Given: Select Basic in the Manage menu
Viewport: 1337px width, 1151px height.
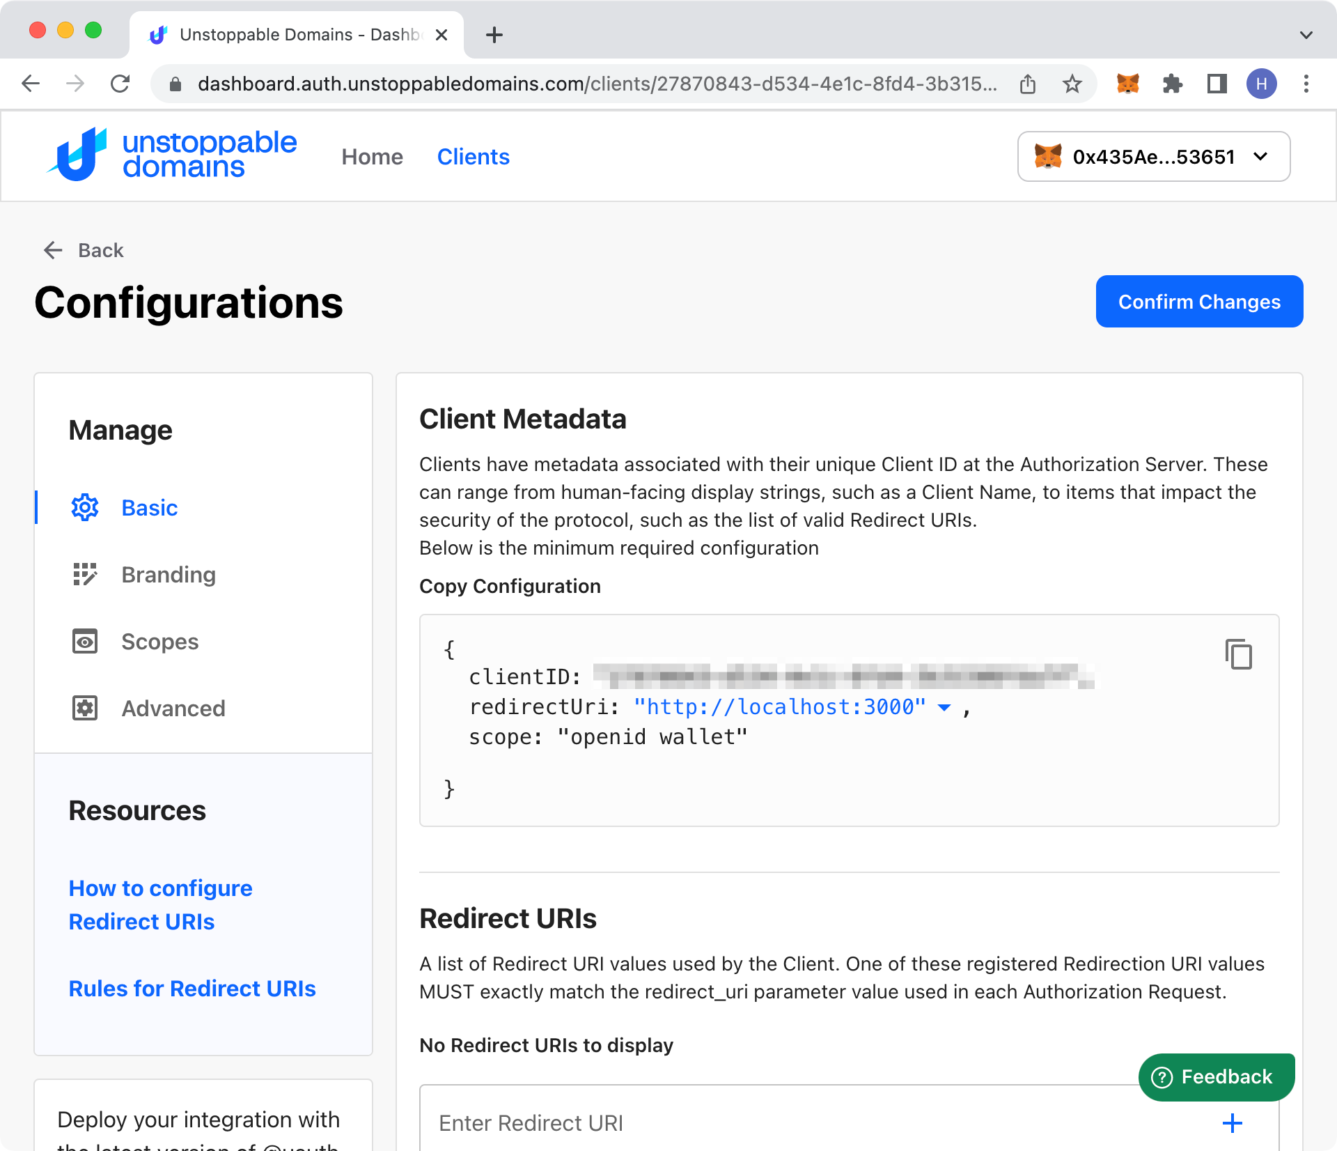Looking at the screenshot, I should point(149,507).
